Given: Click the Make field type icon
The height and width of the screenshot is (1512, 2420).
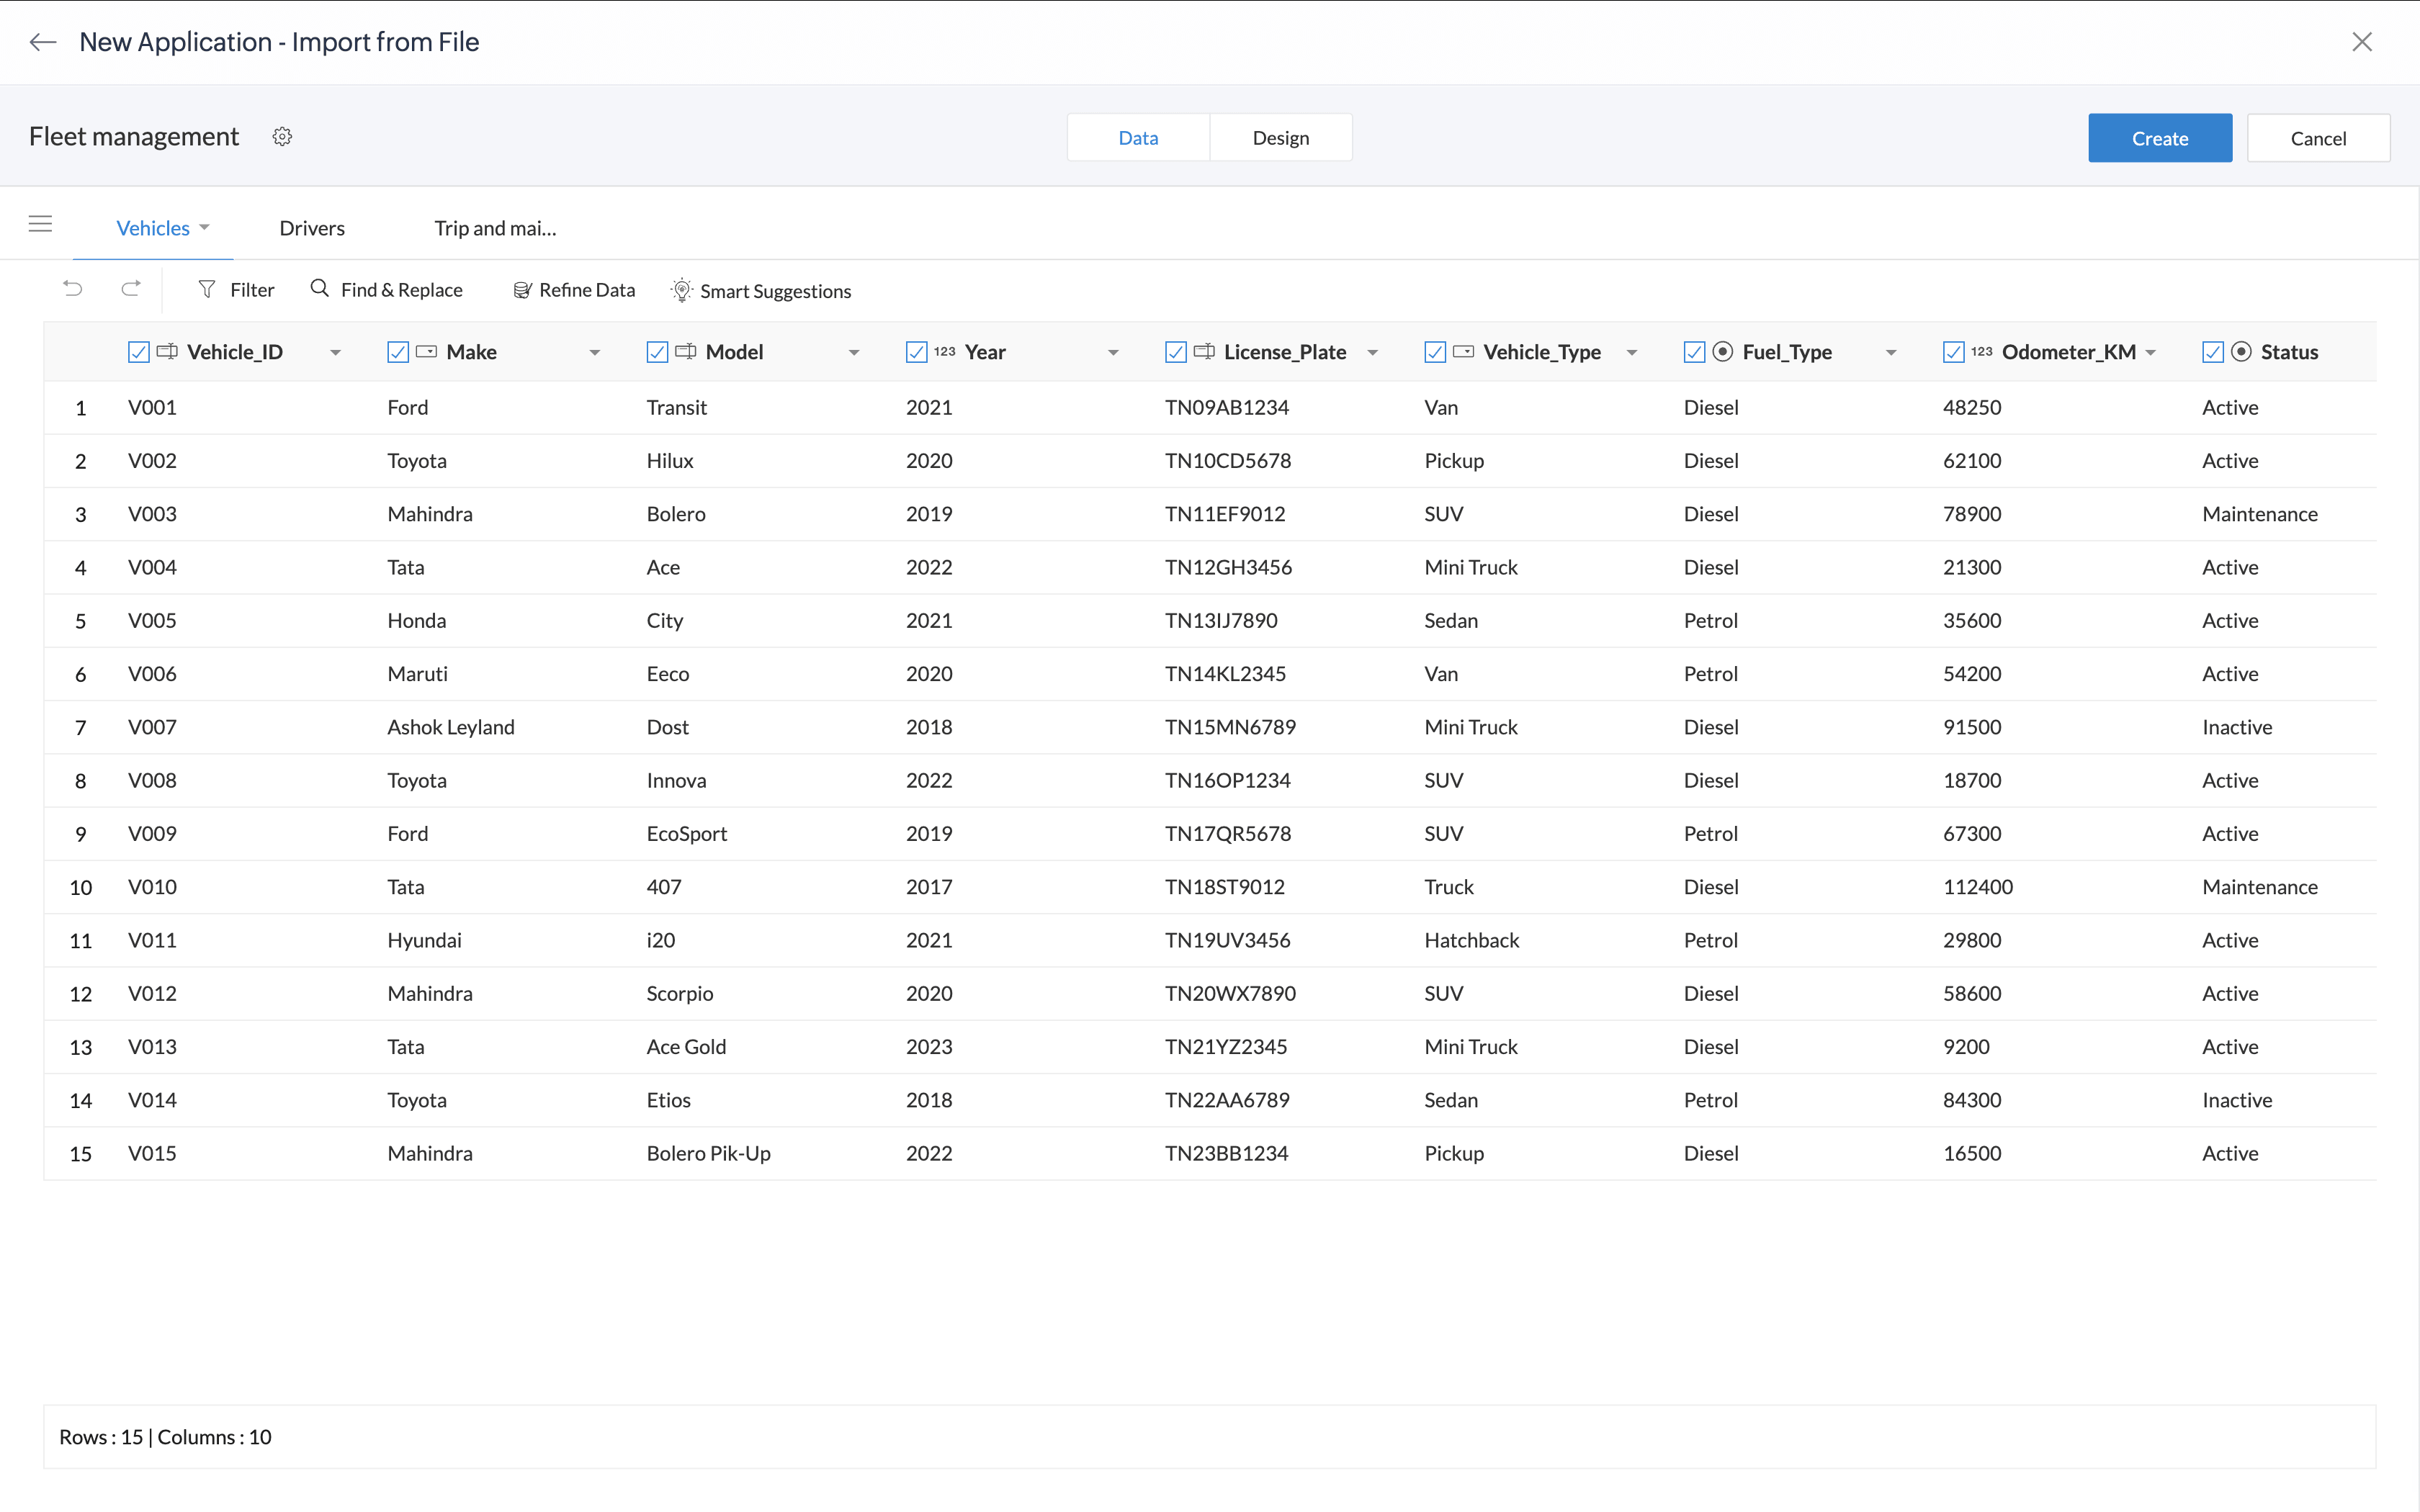Looking at the screenshot, I should coord(426,351).
